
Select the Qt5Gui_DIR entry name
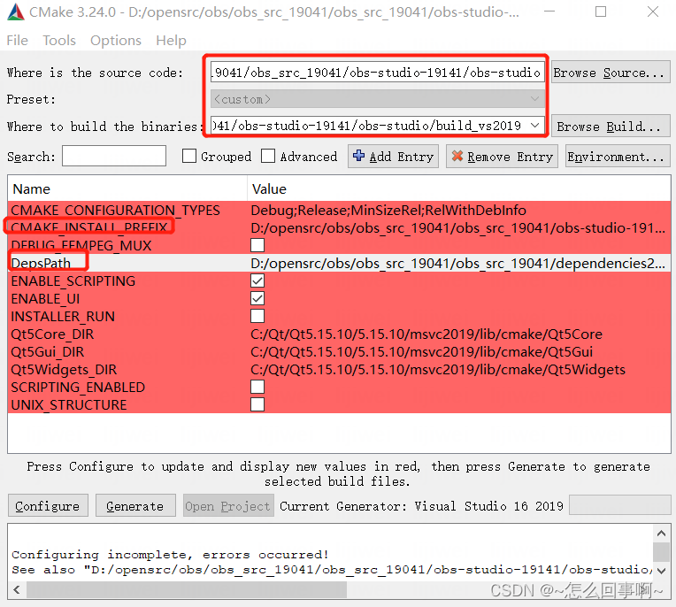coord(48,352)
